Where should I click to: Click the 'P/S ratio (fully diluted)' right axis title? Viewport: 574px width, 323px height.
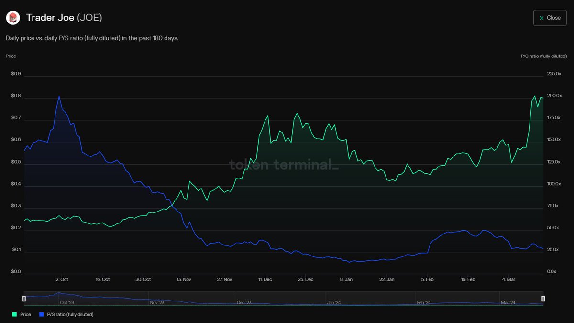544,56
